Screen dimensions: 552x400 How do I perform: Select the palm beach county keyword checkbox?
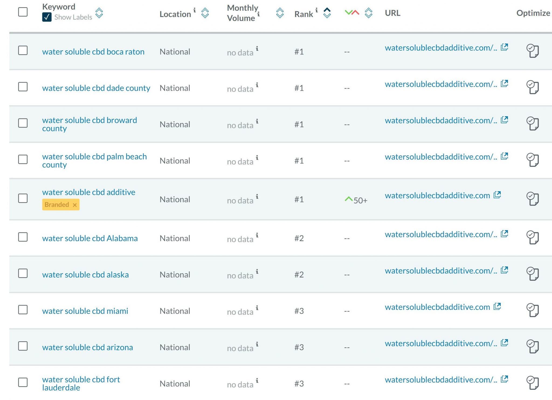23,159
